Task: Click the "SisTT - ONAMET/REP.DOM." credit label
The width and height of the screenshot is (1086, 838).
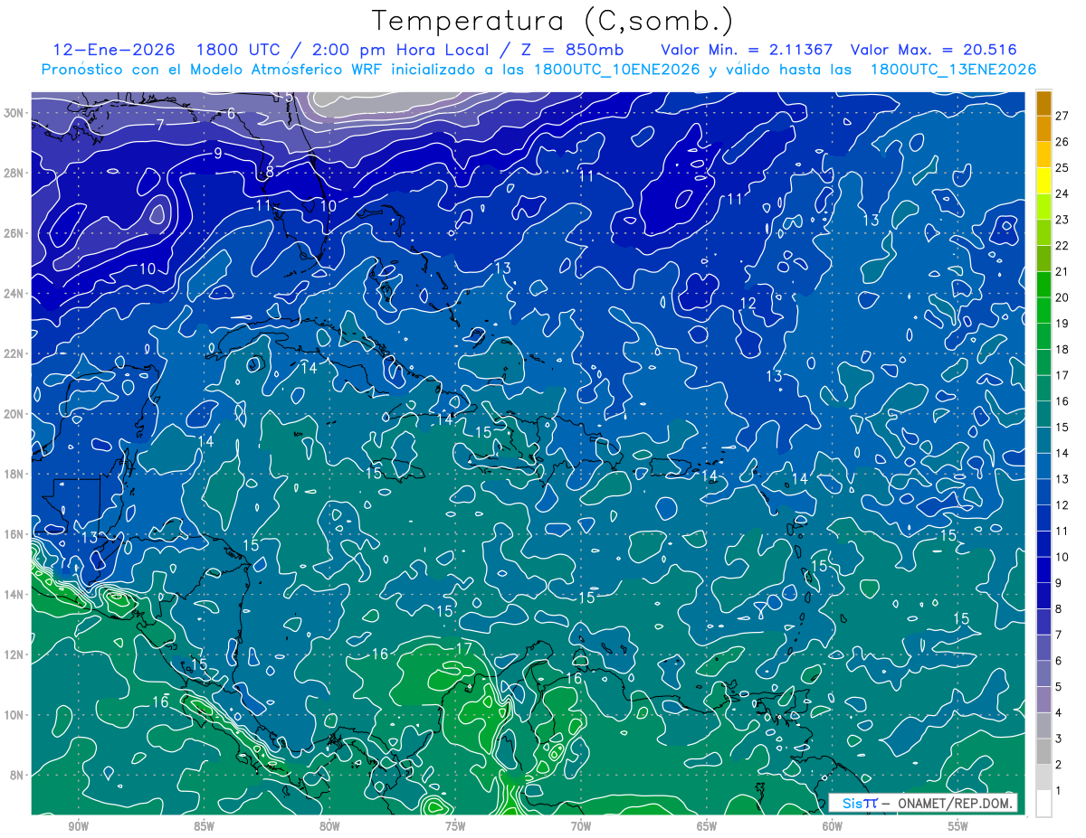Action: click(924, 803)
